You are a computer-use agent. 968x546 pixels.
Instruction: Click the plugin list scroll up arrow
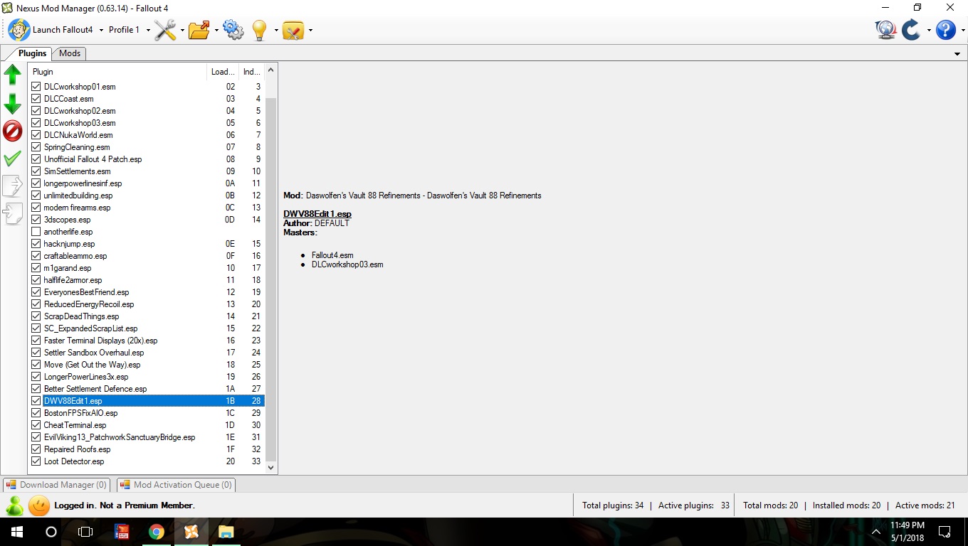[270, 71]
